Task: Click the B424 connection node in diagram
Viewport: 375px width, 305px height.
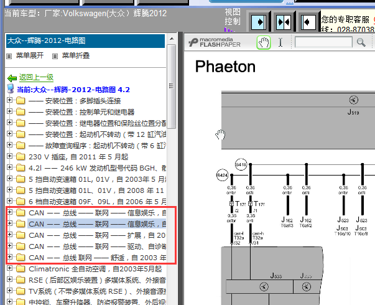Action: tap(222, 175)
